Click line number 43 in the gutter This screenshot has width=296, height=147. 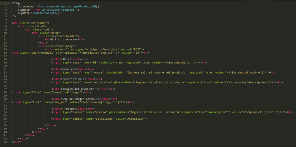tap(5, 142)
